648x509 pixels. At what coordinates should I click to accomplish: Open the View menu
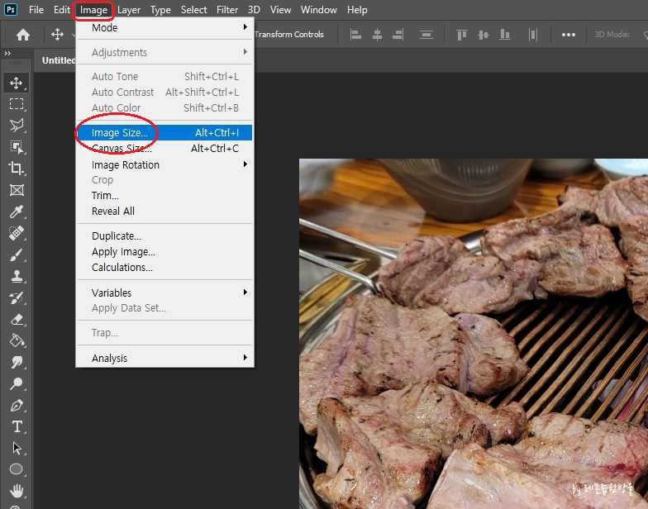280,10
